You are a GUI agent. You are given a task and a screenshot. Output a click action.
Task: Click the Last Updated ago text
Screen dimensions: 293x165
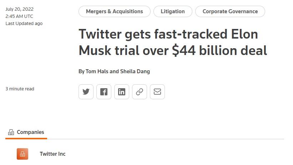coord(24,24)
